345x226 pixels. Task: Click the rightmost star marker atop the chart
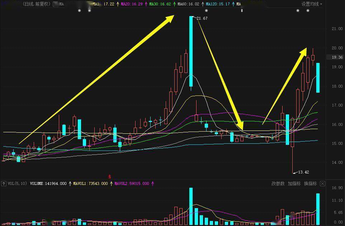308,10
